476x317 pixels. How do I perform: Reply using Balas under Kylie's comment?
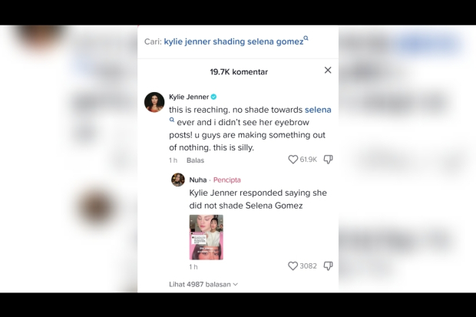point(195,160)
